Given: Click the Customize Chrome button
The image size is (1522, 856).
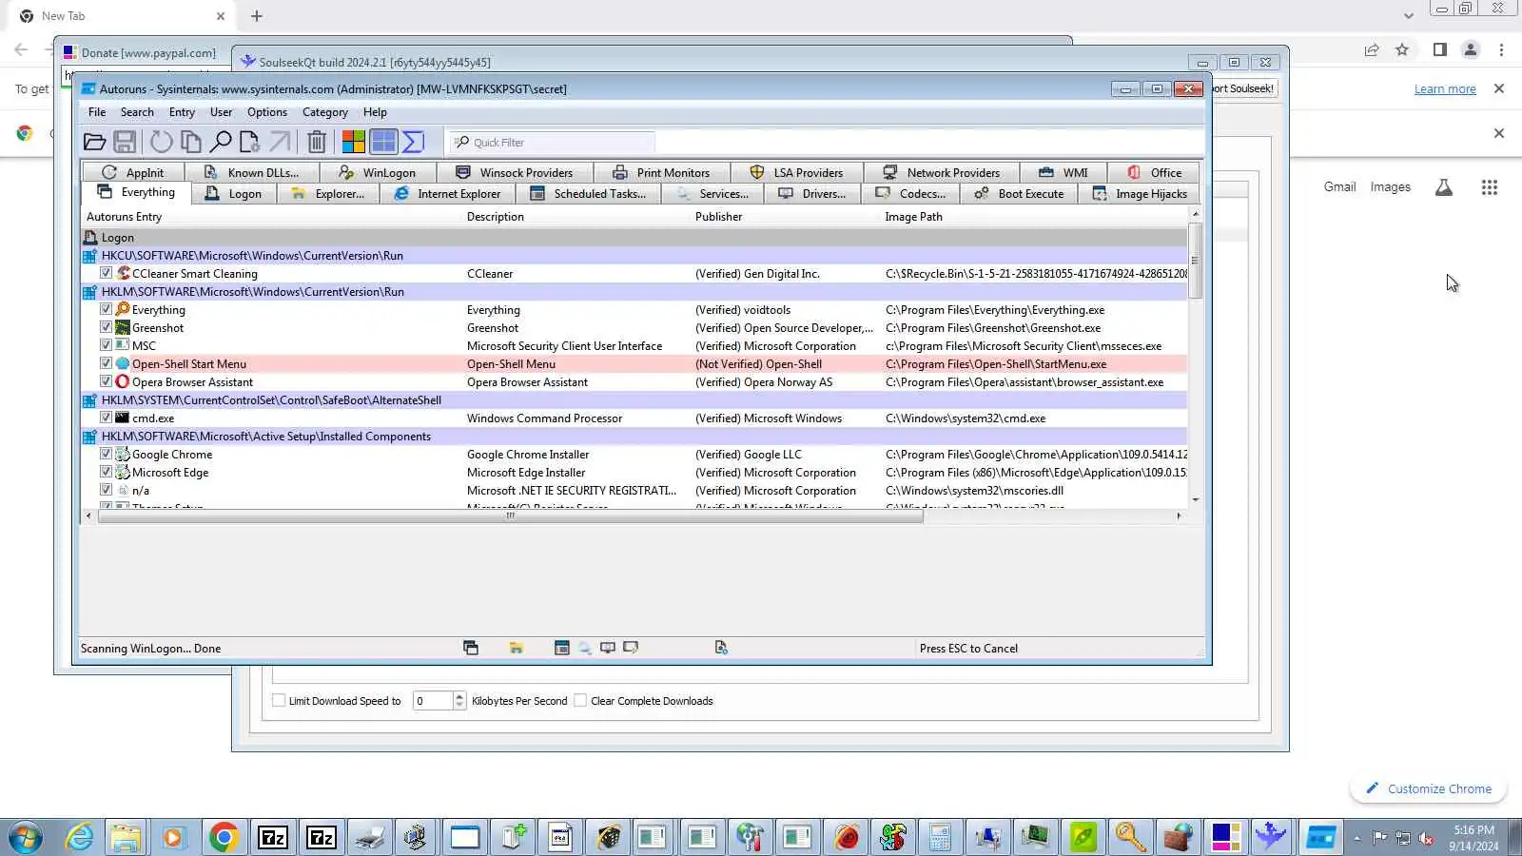Looking at the screenshot, I should (1428, 788).
